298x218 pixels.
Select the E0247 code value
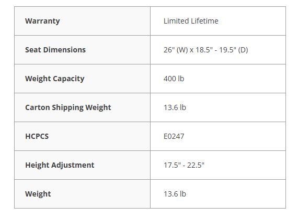coord(174,136)
